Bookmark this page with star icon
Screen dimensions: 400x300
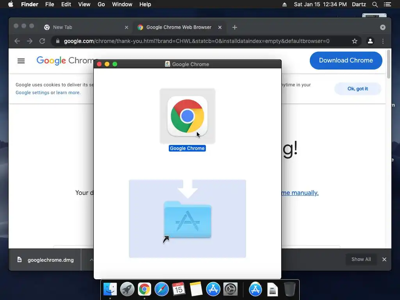(355, 41)
